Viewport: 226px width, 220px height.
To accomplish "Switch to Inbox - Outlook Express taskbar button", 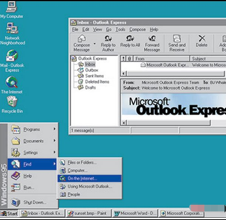I will [x=42, y=213].
